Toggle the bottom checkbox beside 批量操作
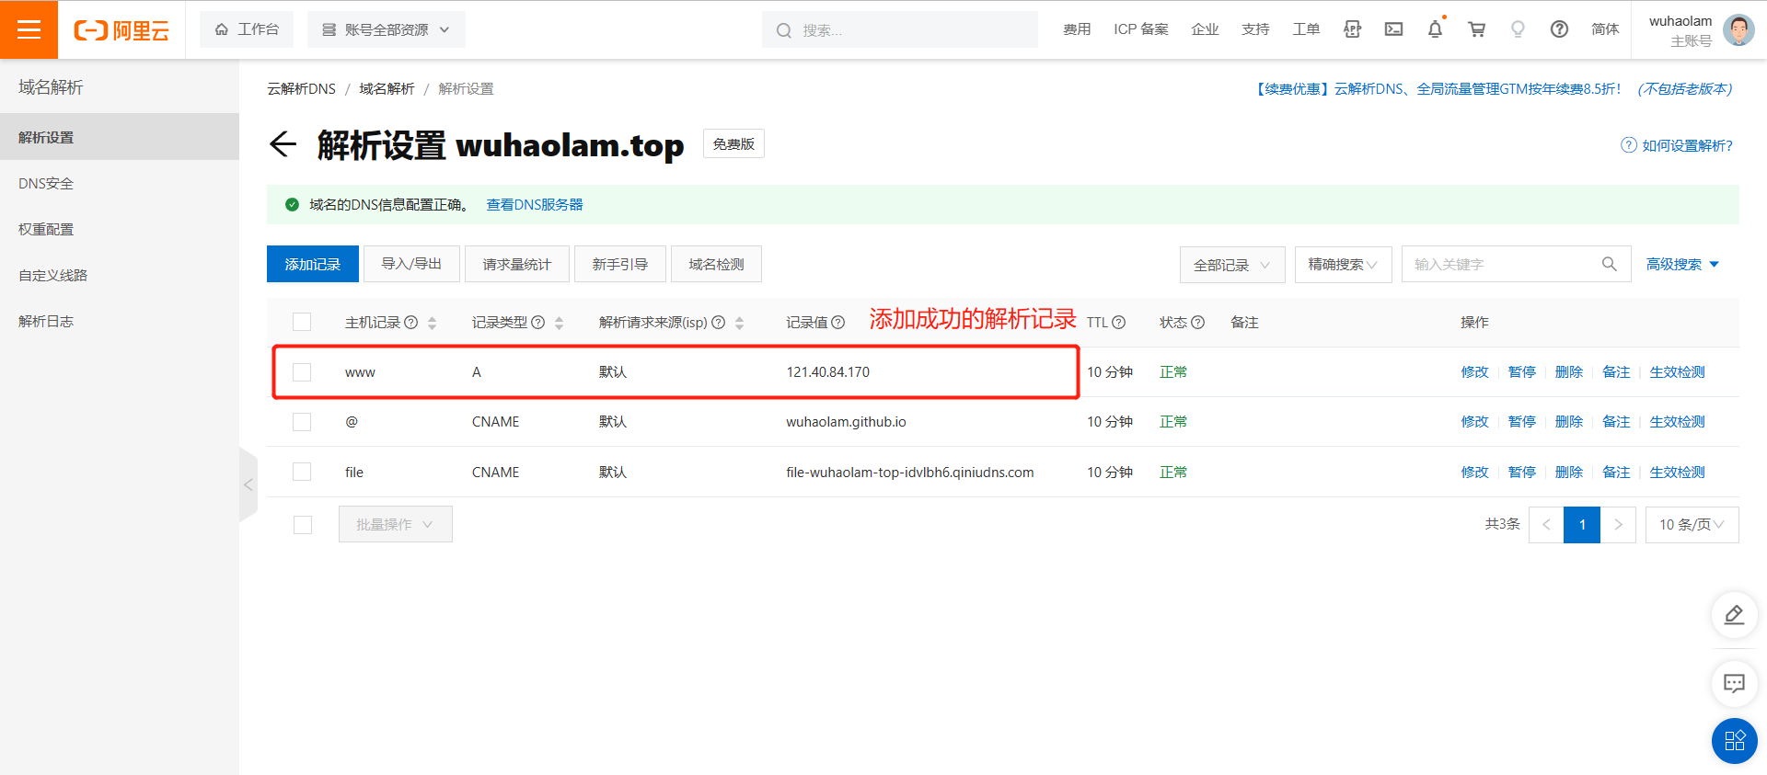 [x=302, y=524]
